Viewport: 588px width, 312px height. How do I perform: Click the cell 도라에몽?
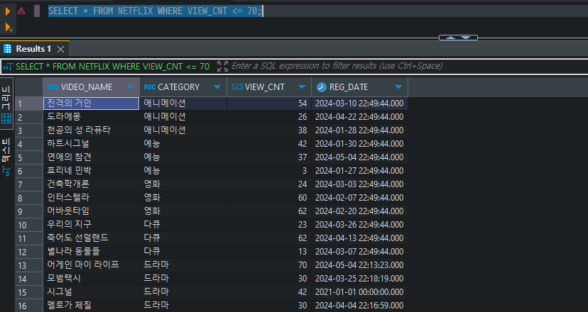tap(92, 117)
